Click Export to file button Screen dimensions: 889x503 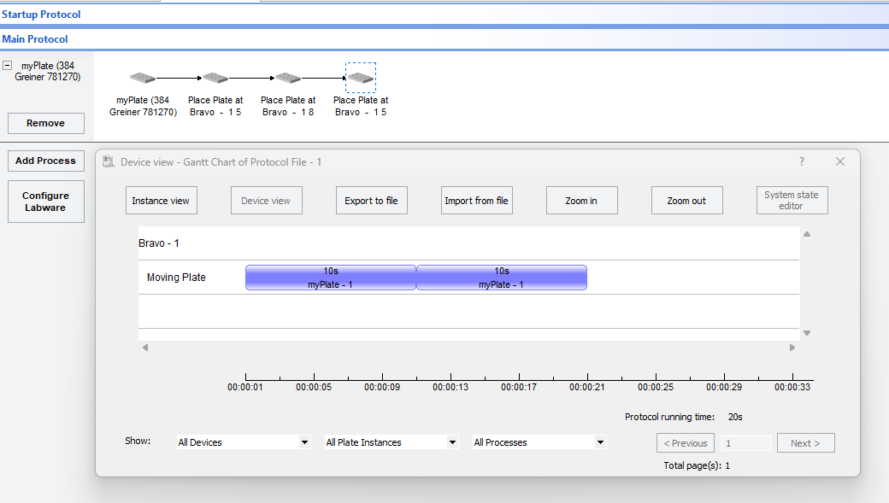[x=371, y=201]
